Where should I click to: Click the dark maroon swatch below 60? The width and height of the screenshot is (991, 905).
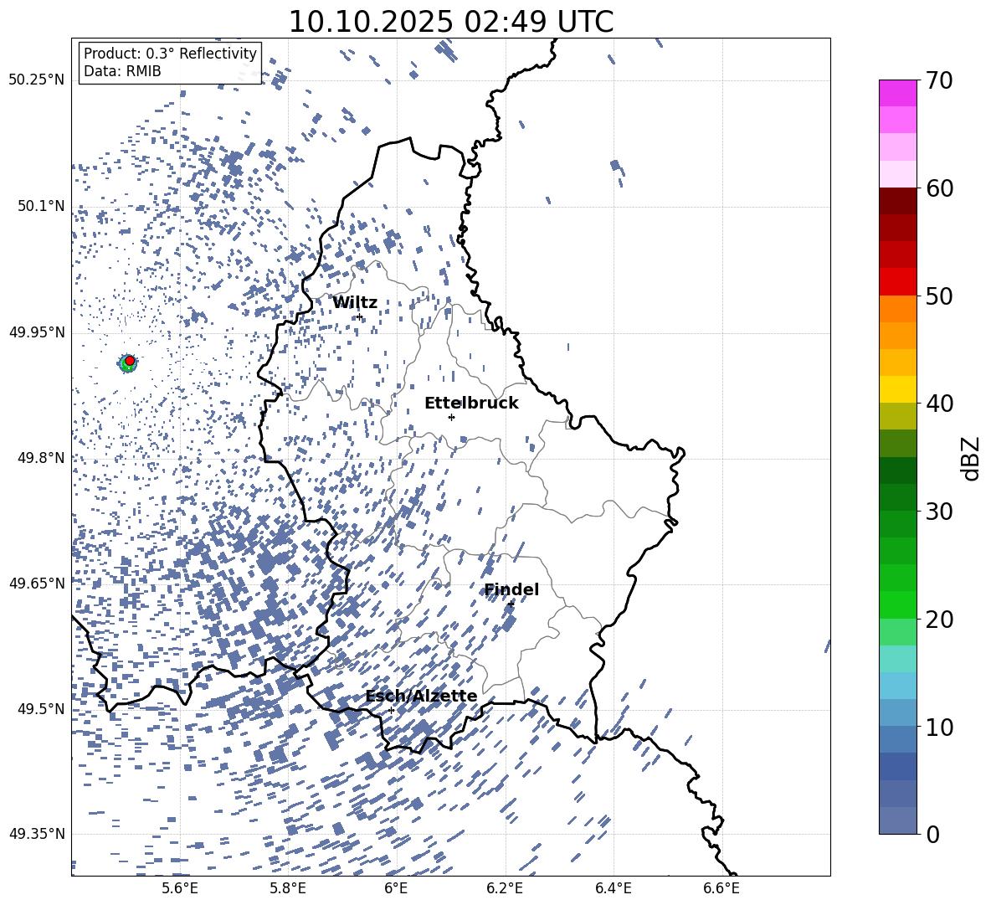(x=897, y=201)
